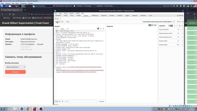Switch to Untitled 1 - Mousepad window

[83, 6]
